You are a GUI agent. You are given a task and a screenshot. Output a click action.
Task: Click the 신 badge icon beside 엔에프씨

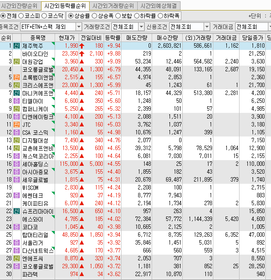click(x=17, y=258)
